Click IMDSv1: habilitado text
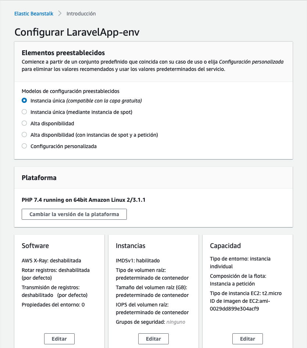Viewport: 307px width, 348px height. pyautogui.click(x=138, y=261)
